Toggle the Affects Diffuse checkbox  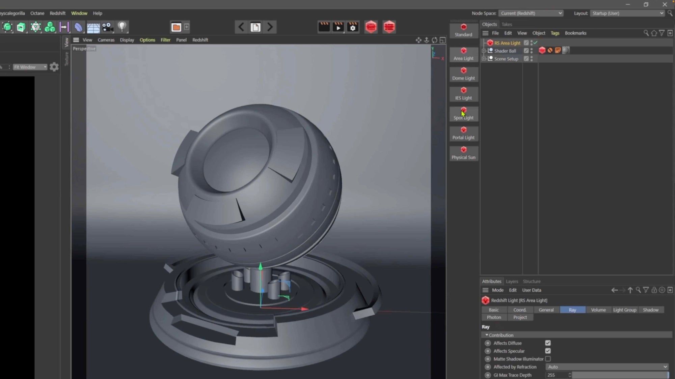pos(548,343)
